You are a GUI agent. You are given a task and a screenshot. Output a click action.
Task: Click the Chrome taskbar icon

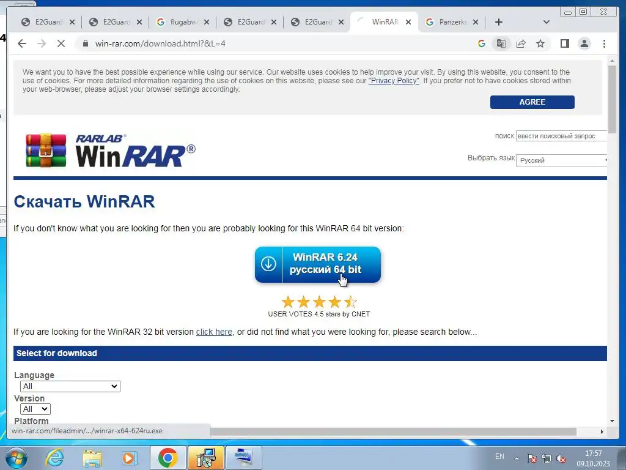tap(168, 458)
